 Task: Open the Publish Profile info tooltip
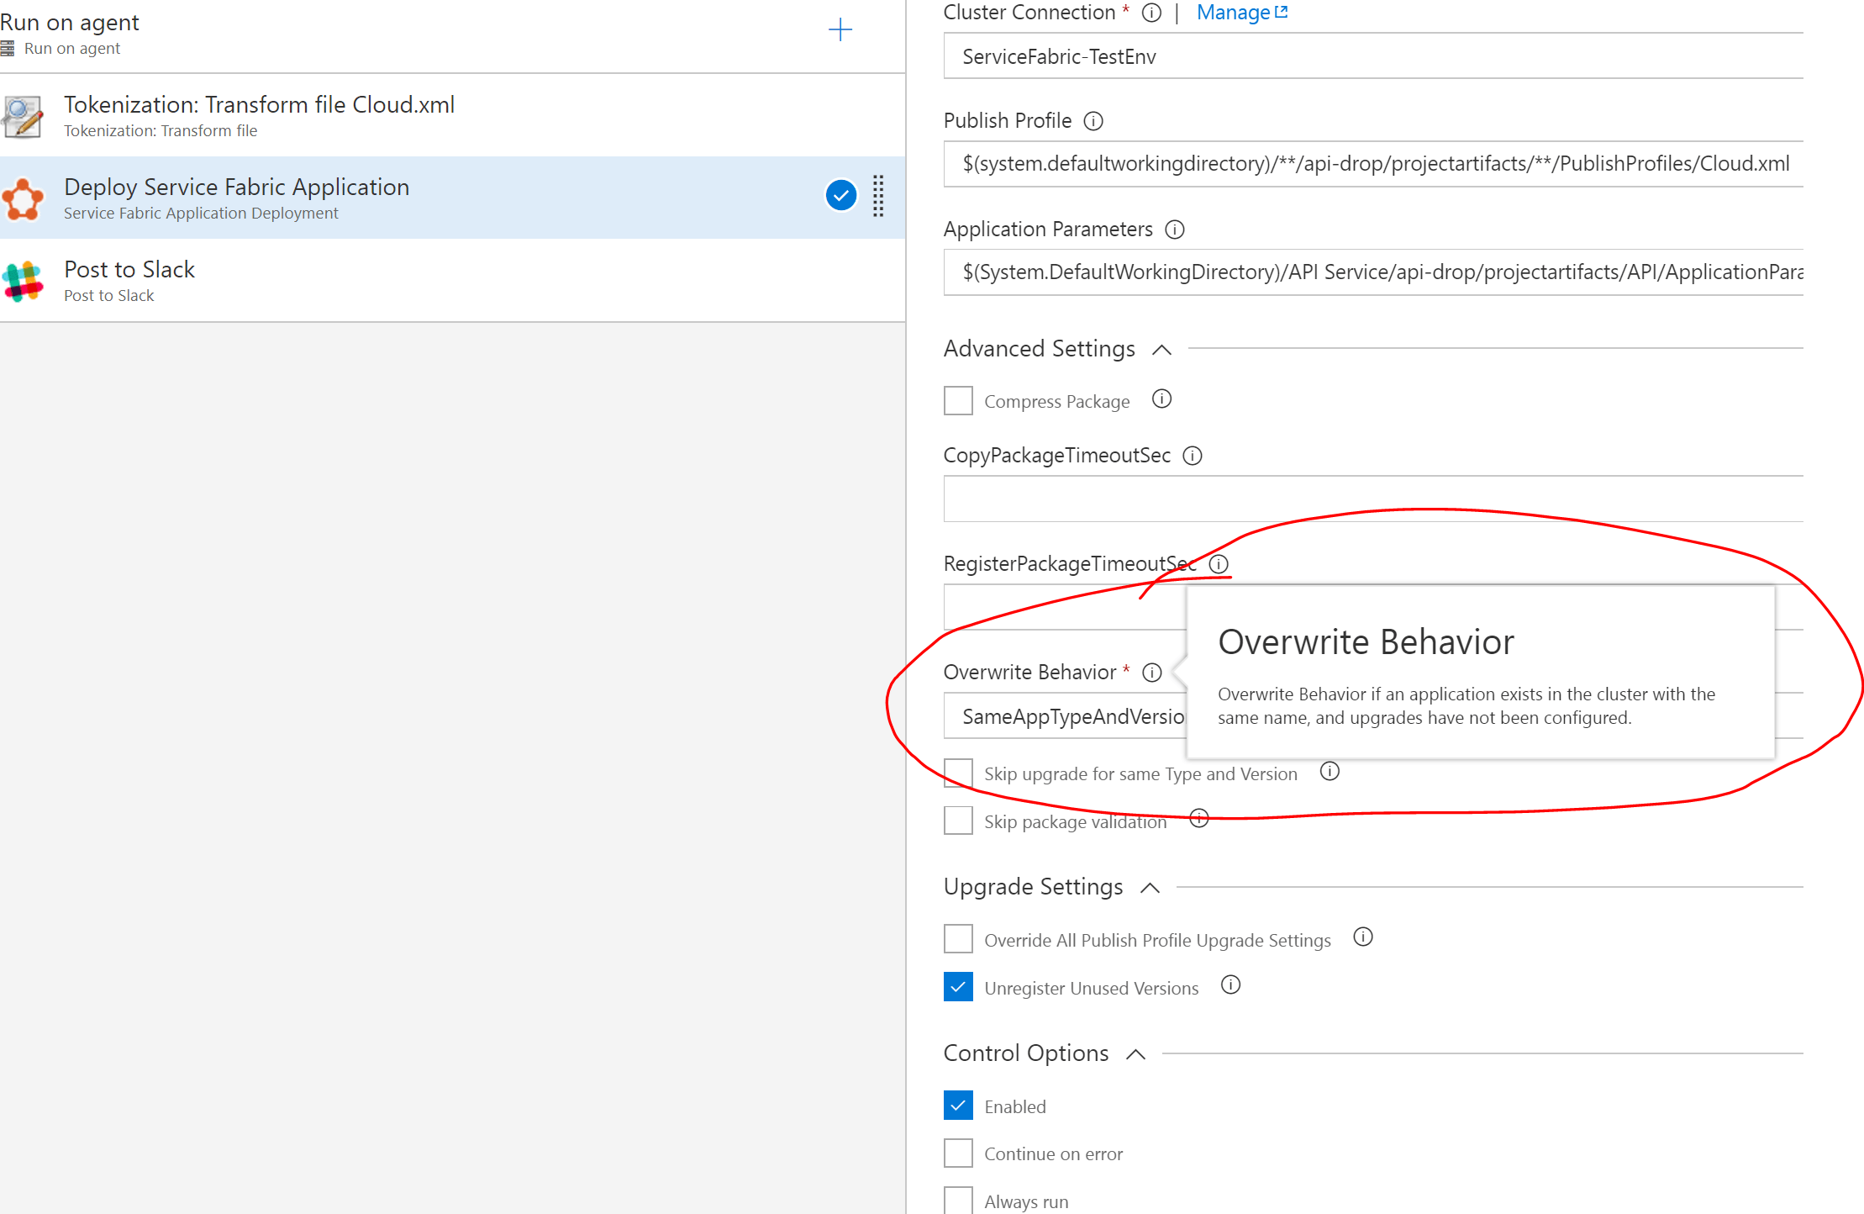[1093, 121]
